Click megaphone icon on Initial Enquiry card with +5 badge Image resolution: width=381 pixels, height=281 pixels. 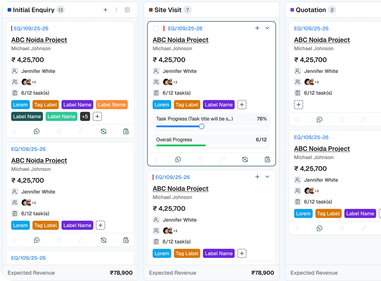14,131
